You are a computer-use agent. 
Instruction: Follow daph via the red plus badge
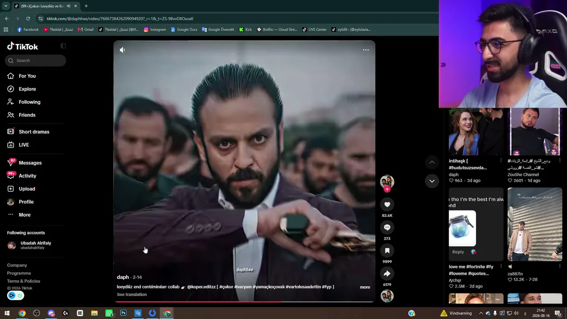pyautogui.click(x=387, y=189)
